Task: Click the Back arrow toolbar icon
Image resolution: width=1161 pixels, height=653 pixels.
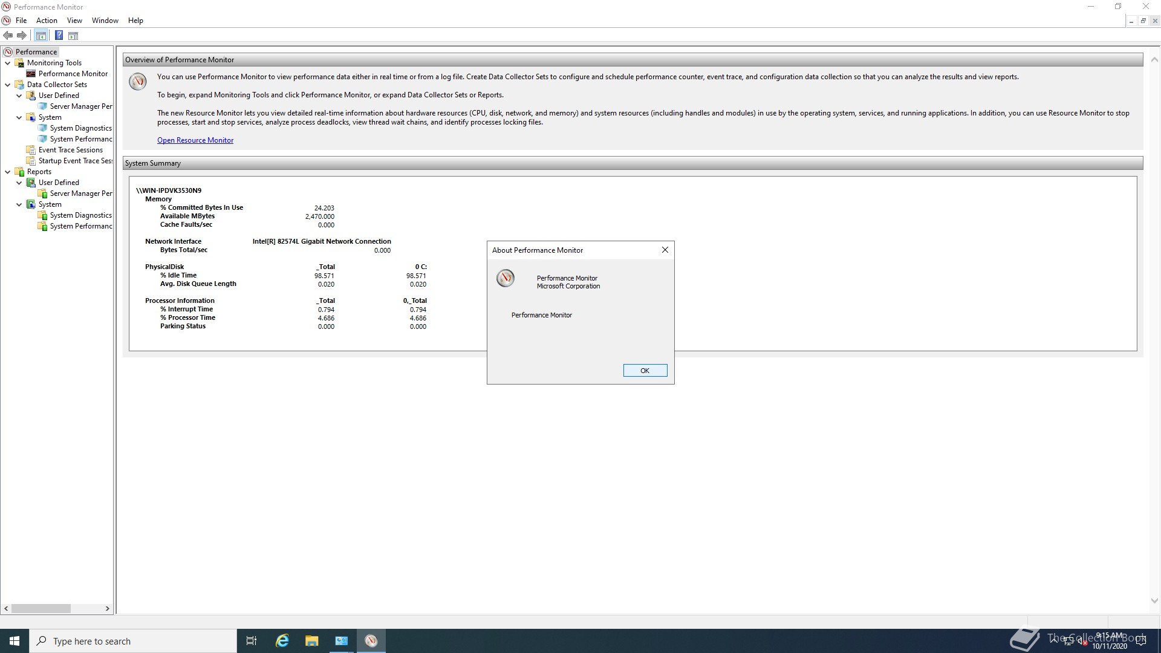Action: coord(8,36)
